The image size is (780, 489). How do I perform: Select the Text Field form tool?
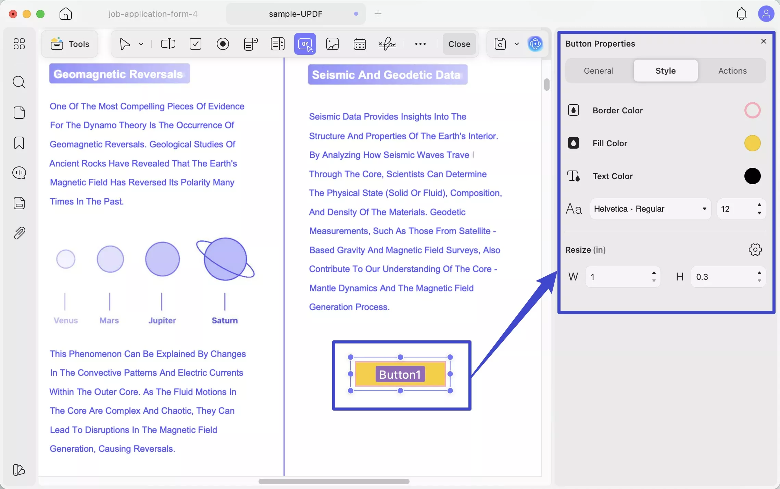[168, 44]
